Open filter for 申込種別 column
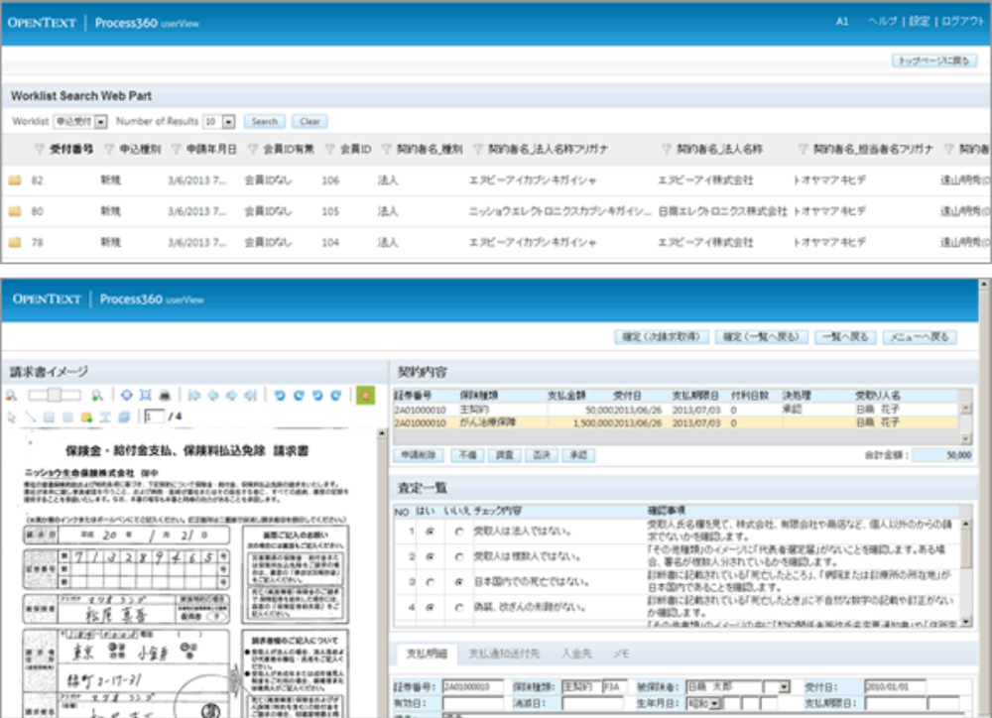Screen dimensions: 992x718 [109, 150]
